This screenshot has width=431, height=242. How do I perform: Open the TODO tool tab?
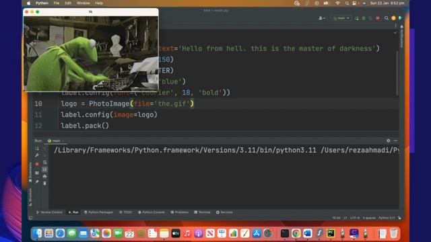coord(126,212)
